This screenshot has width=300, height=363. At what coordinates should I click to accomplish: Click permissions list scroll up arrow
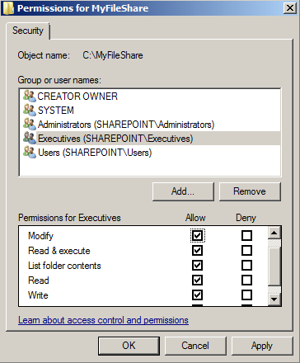(274, 233)
